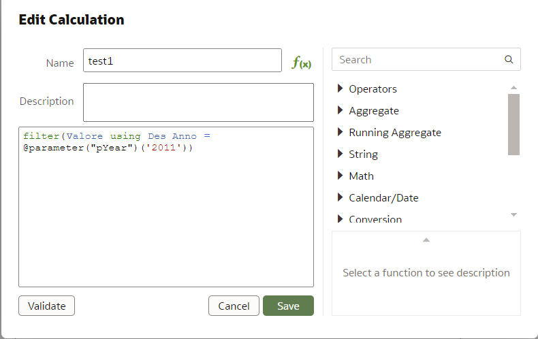This screenshot has width=538, height=339.
Task: Click the search magnifier icon
Action: click(508, 59)
